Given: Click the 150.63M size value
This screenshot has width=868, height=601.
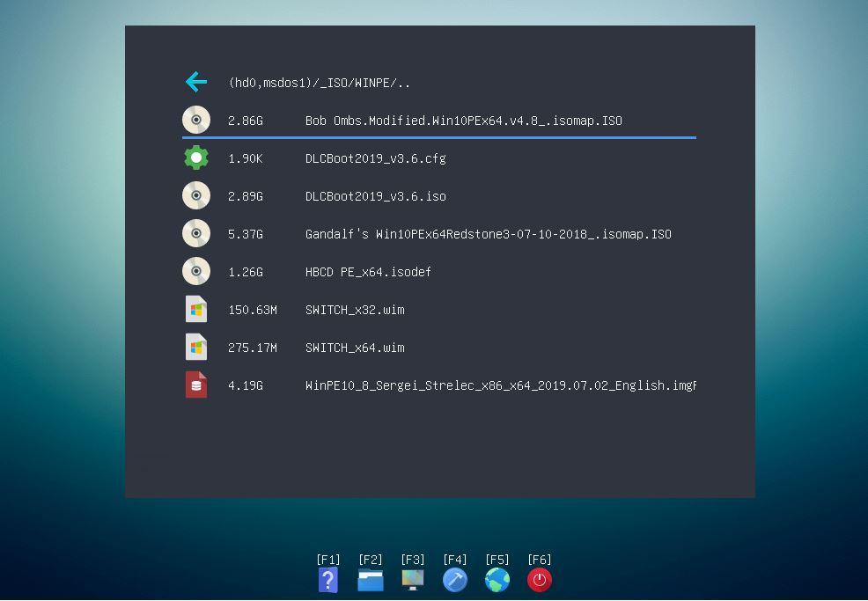Looking at the screenshot, I should [x=253, y=310].
